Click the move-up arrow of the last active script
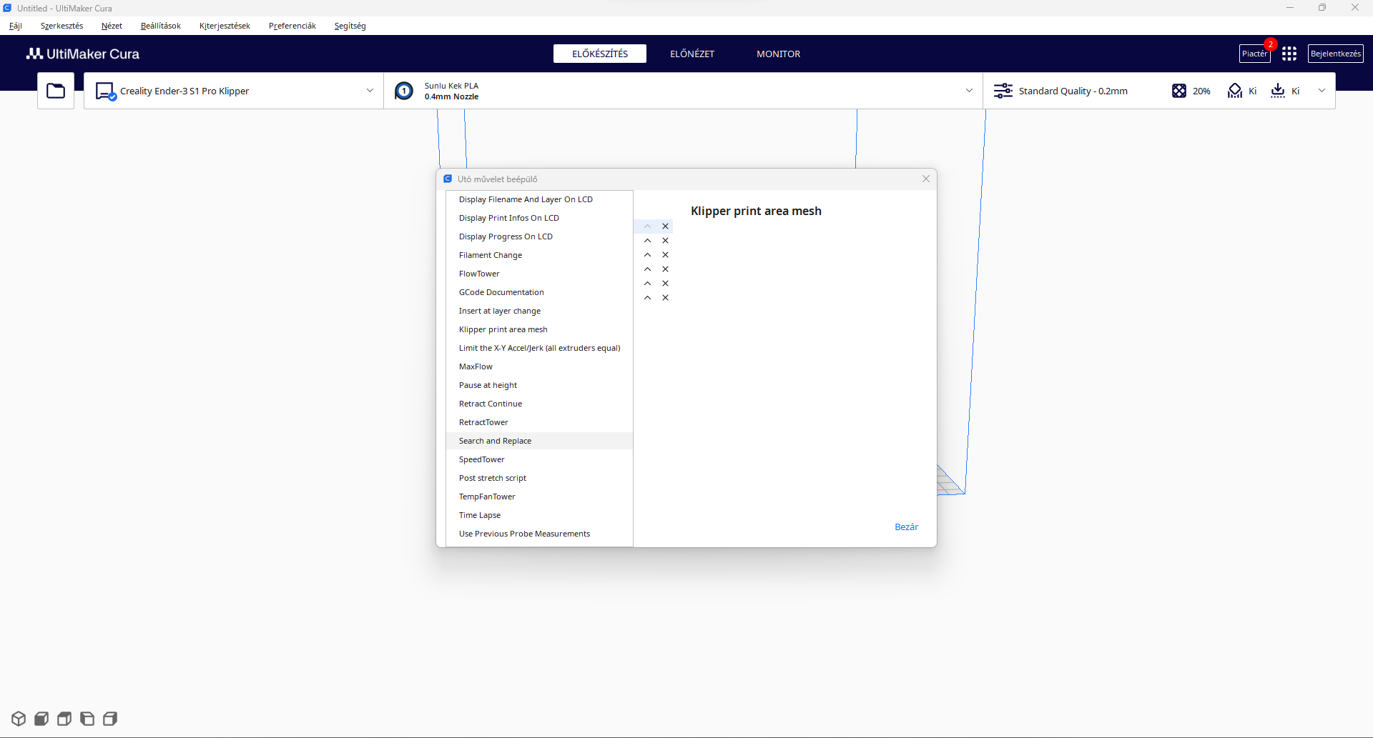Viewport: 1373px width, 738px height. pyautogui.click(x=647, y=298)
